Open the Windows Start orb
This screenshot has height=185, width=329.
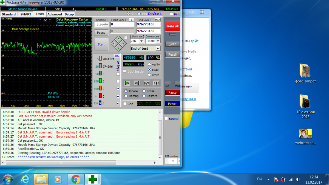pos(8,179)
